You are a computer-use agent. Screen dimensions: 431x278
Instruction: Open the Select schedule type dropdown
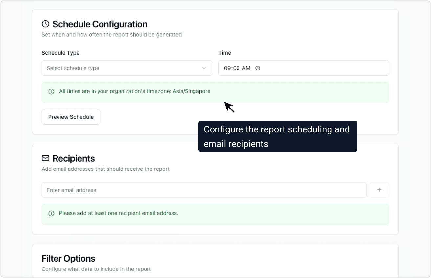point(127,68)
